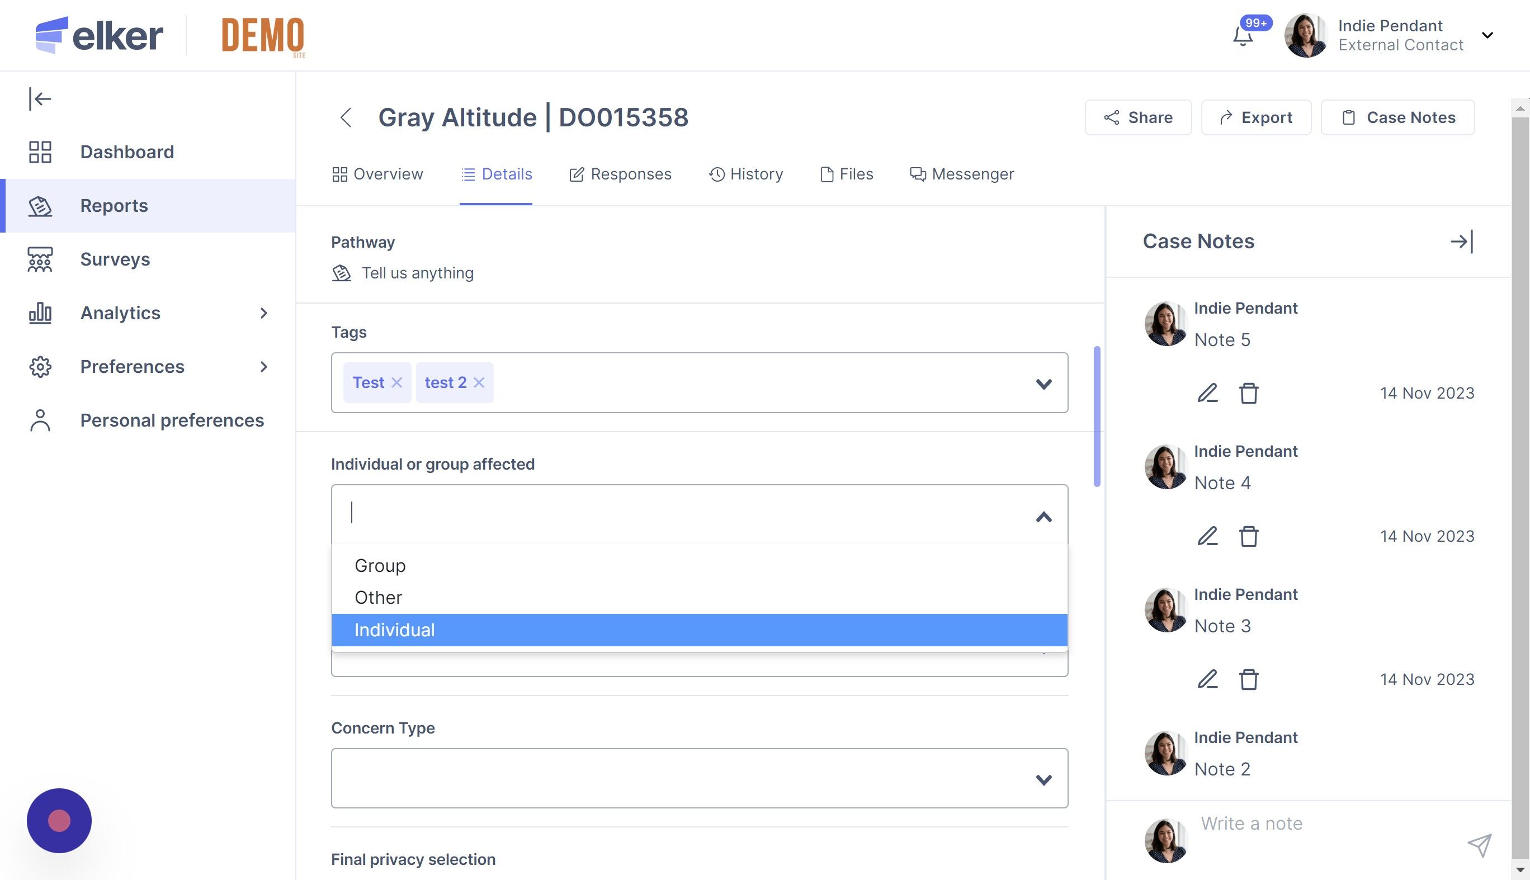Collapse the Case Notes panel arrow

(1461, 242)
